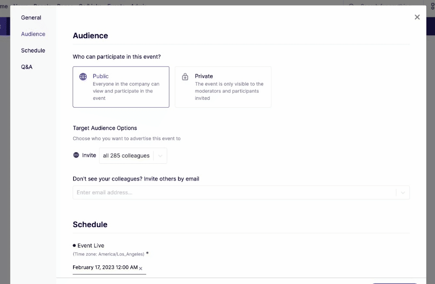This screenshot has height=284, width=435.
Task: Click the globe icon beside Invite
Action: tap(76, 155)
